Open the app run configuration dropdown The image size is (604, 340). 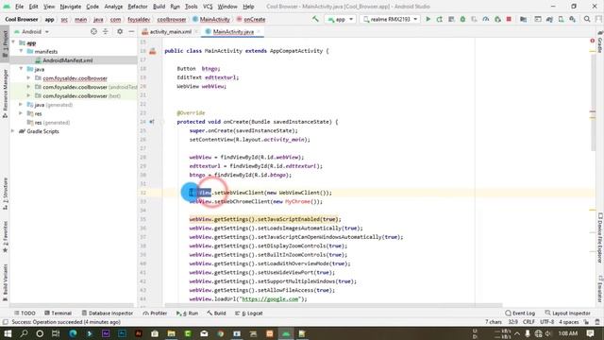point(340,19)
